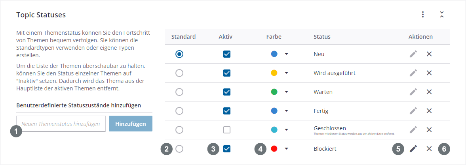Screen dimensions: 466x165
Task: Collapse the Topic Statuses panel
Action: tap(442, 15)
